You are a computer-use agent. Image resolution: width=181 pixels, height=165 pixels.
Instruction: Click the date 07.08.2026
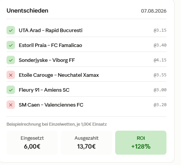[x=154, y=11]
